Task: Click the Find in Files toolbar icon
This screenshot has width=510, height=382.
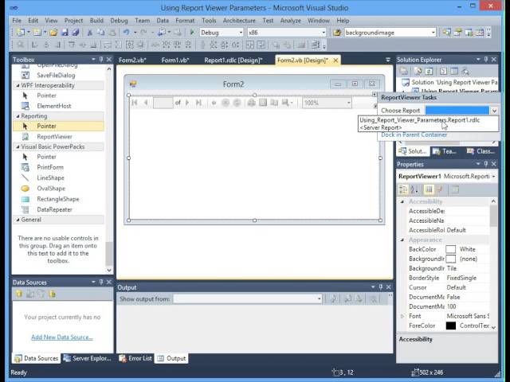Action: pos(337,33)
